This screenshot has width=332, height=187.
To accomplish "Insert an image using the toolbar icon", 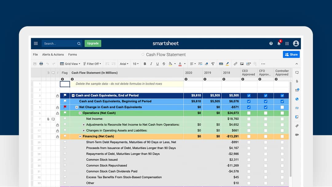I will [x=242, y=64].
